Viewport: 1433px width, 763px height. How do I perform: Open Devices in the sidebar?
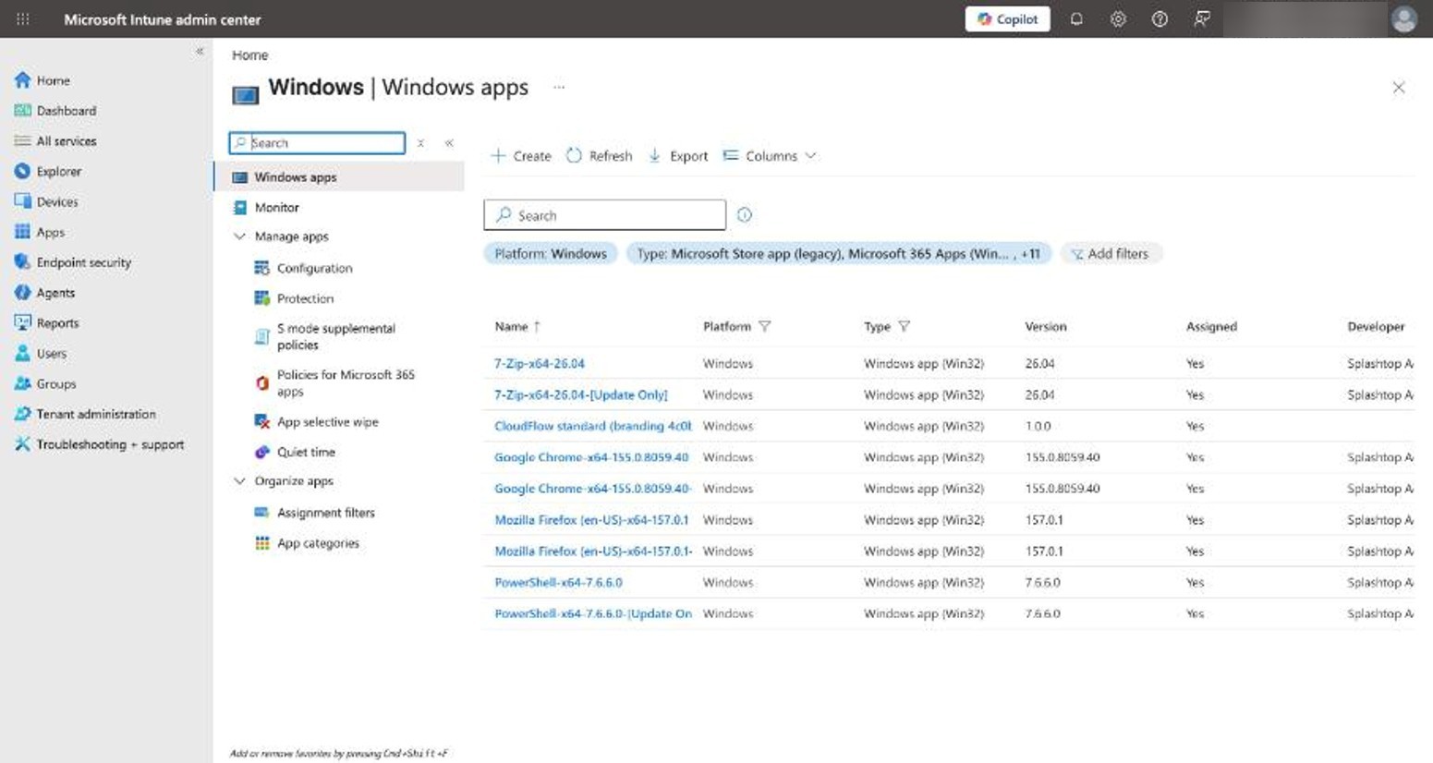coord(57,201)
